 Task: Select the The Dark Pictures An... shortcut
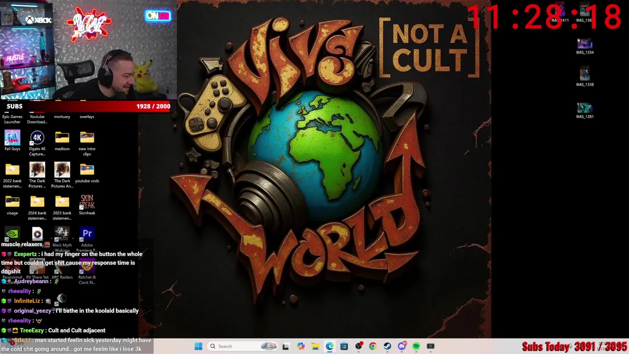[62, 176]
